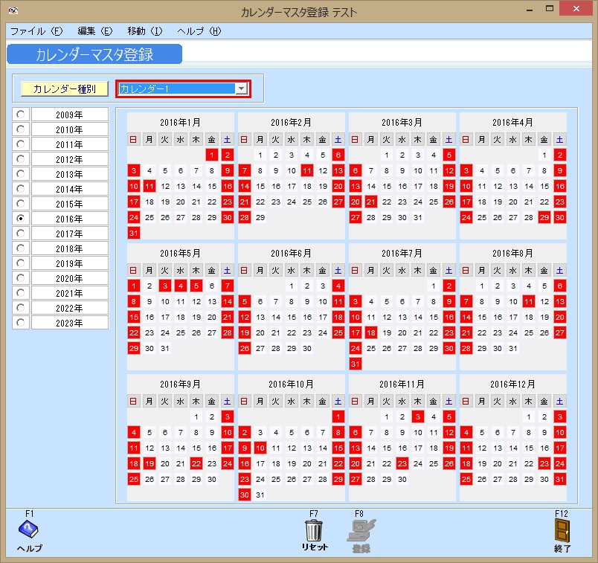The height and width of the screenshot is (563, 598).
Task: Click the 2018年 year label button
Action: pos(69,248)
